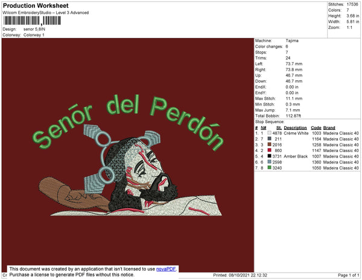The height and width of the screenshot is (280, 362).
Task: Click the 'Color changes:' label
Action: click(x=269, y=46)
